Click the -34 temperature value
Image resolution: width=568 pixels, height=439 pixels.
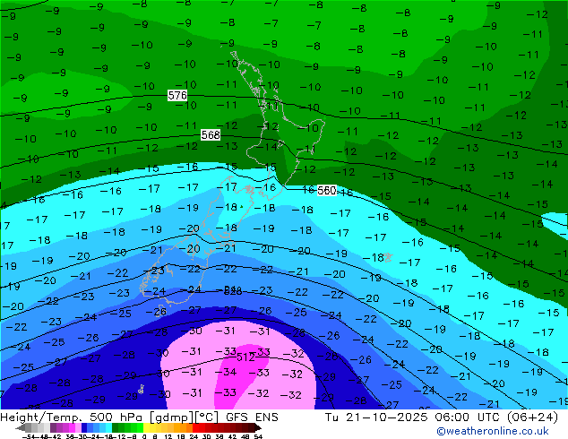click(x=227, y=372)
